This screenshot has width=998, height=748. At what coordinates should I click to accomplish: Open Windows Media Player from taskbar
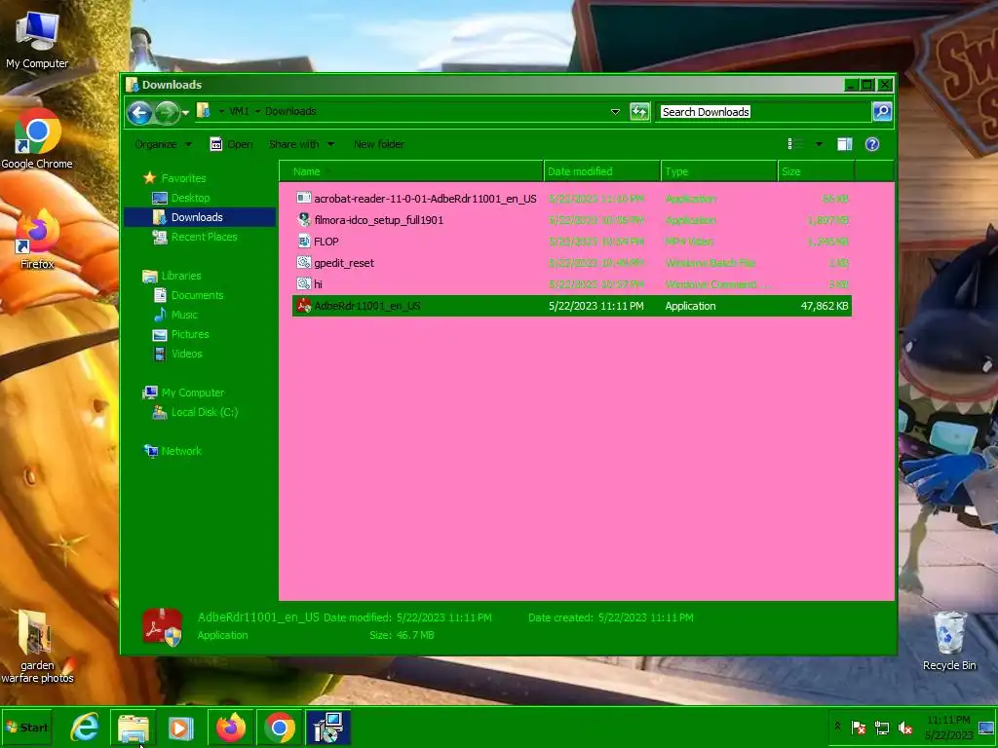180,728
